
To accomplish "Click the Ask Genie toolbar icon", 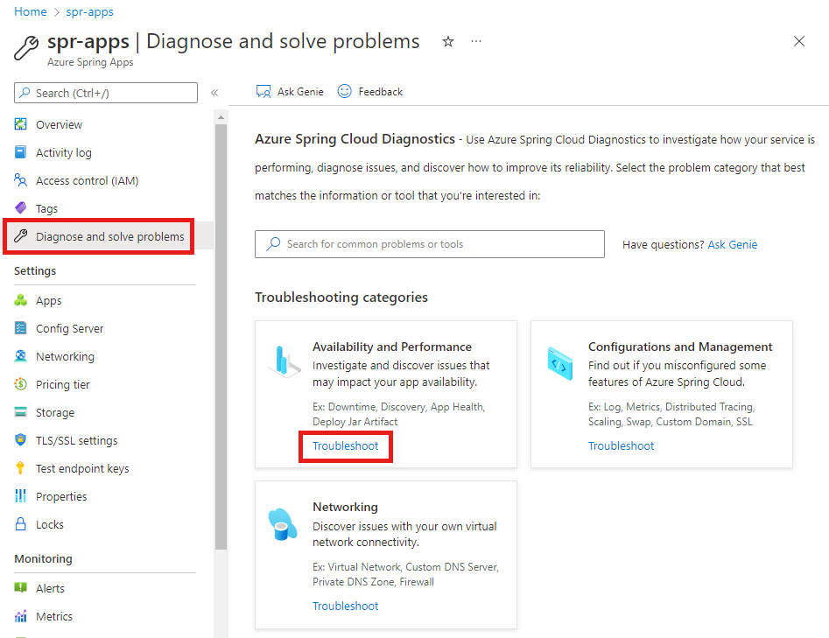I will 263,91.
